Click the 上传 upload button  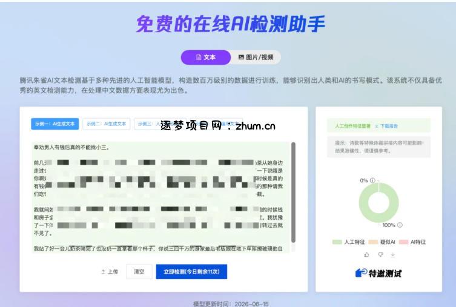point(110,271)
